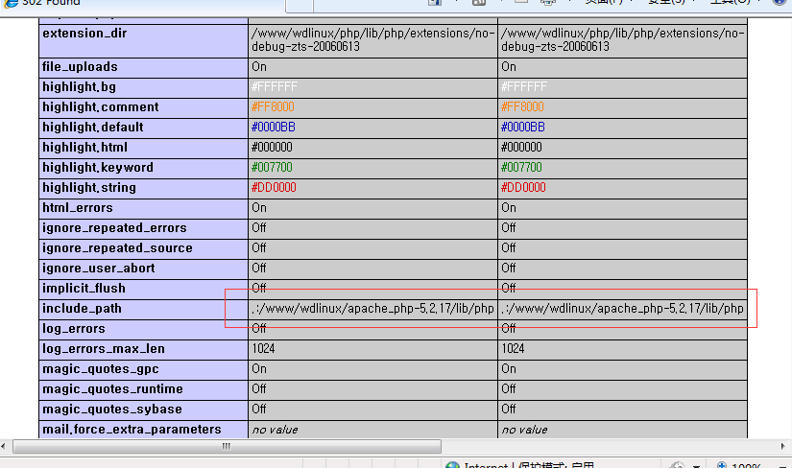The height and width of the screenshot is (468, 792).
Task: Click the horizontal scrollbar thumb
Action: (x=227, y=446)
